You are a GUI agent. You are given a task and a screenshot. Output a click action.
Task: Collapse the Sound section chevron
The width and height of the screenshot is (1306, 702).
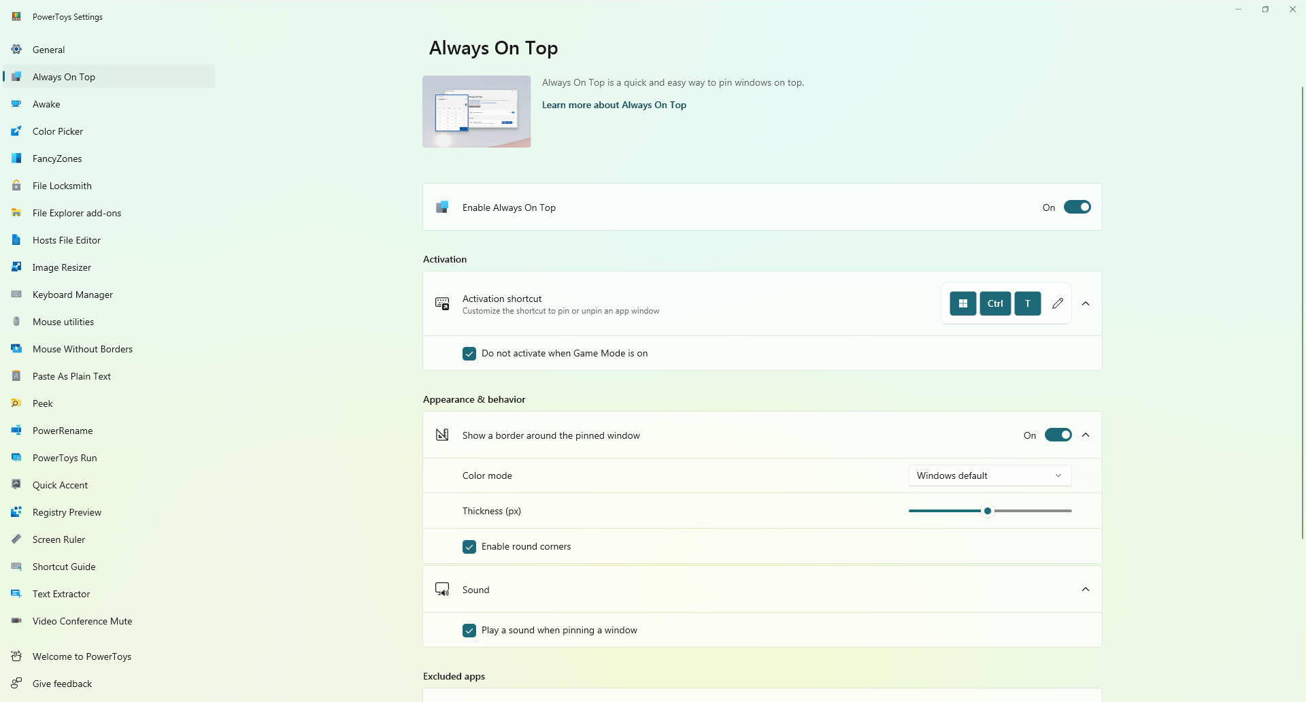(x=1086, y=590)
